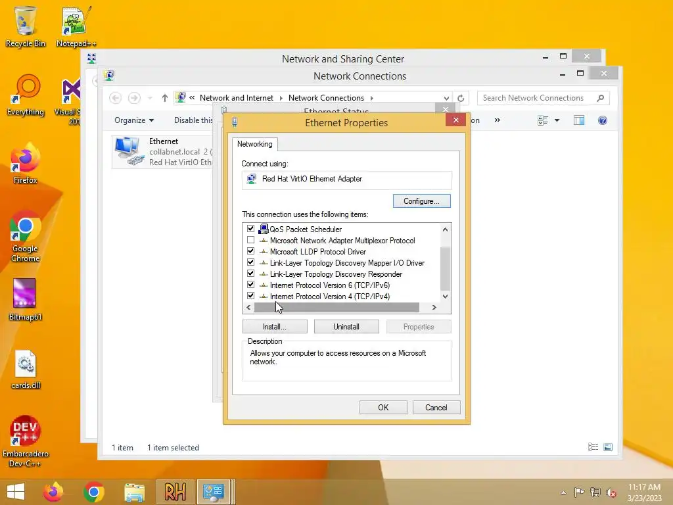The image size is (673, 505).
Task: Uncheck Microsoft LLDP Protocol Driver
Action: [250, 251]
